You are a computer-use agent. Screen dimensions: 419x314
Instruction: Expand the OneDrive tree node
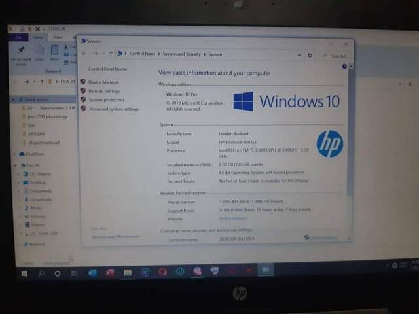[x=14, y=154]
